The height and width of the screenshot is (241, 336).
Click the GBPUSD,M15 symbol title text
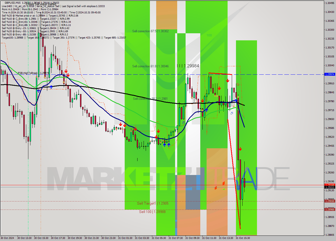click(13, 3)
